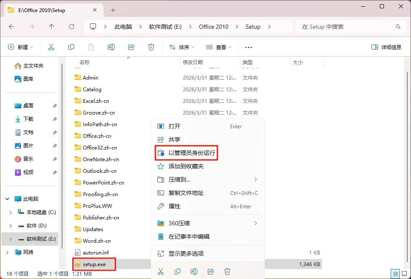Click the share icon at context menu bottom
This screenshot has width=411, height=279.
tap(211, 272)
